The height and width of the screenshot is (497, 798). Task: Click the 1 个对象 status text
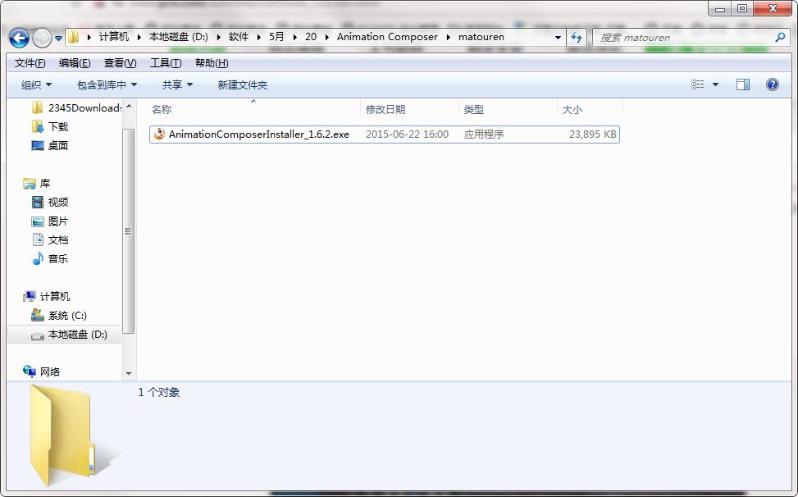[159, 392]
